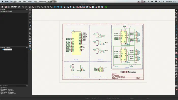The height and width of the screenshot is (100, 178).
Task: Select the Add Power symbol tool
Action: point(176,20)
